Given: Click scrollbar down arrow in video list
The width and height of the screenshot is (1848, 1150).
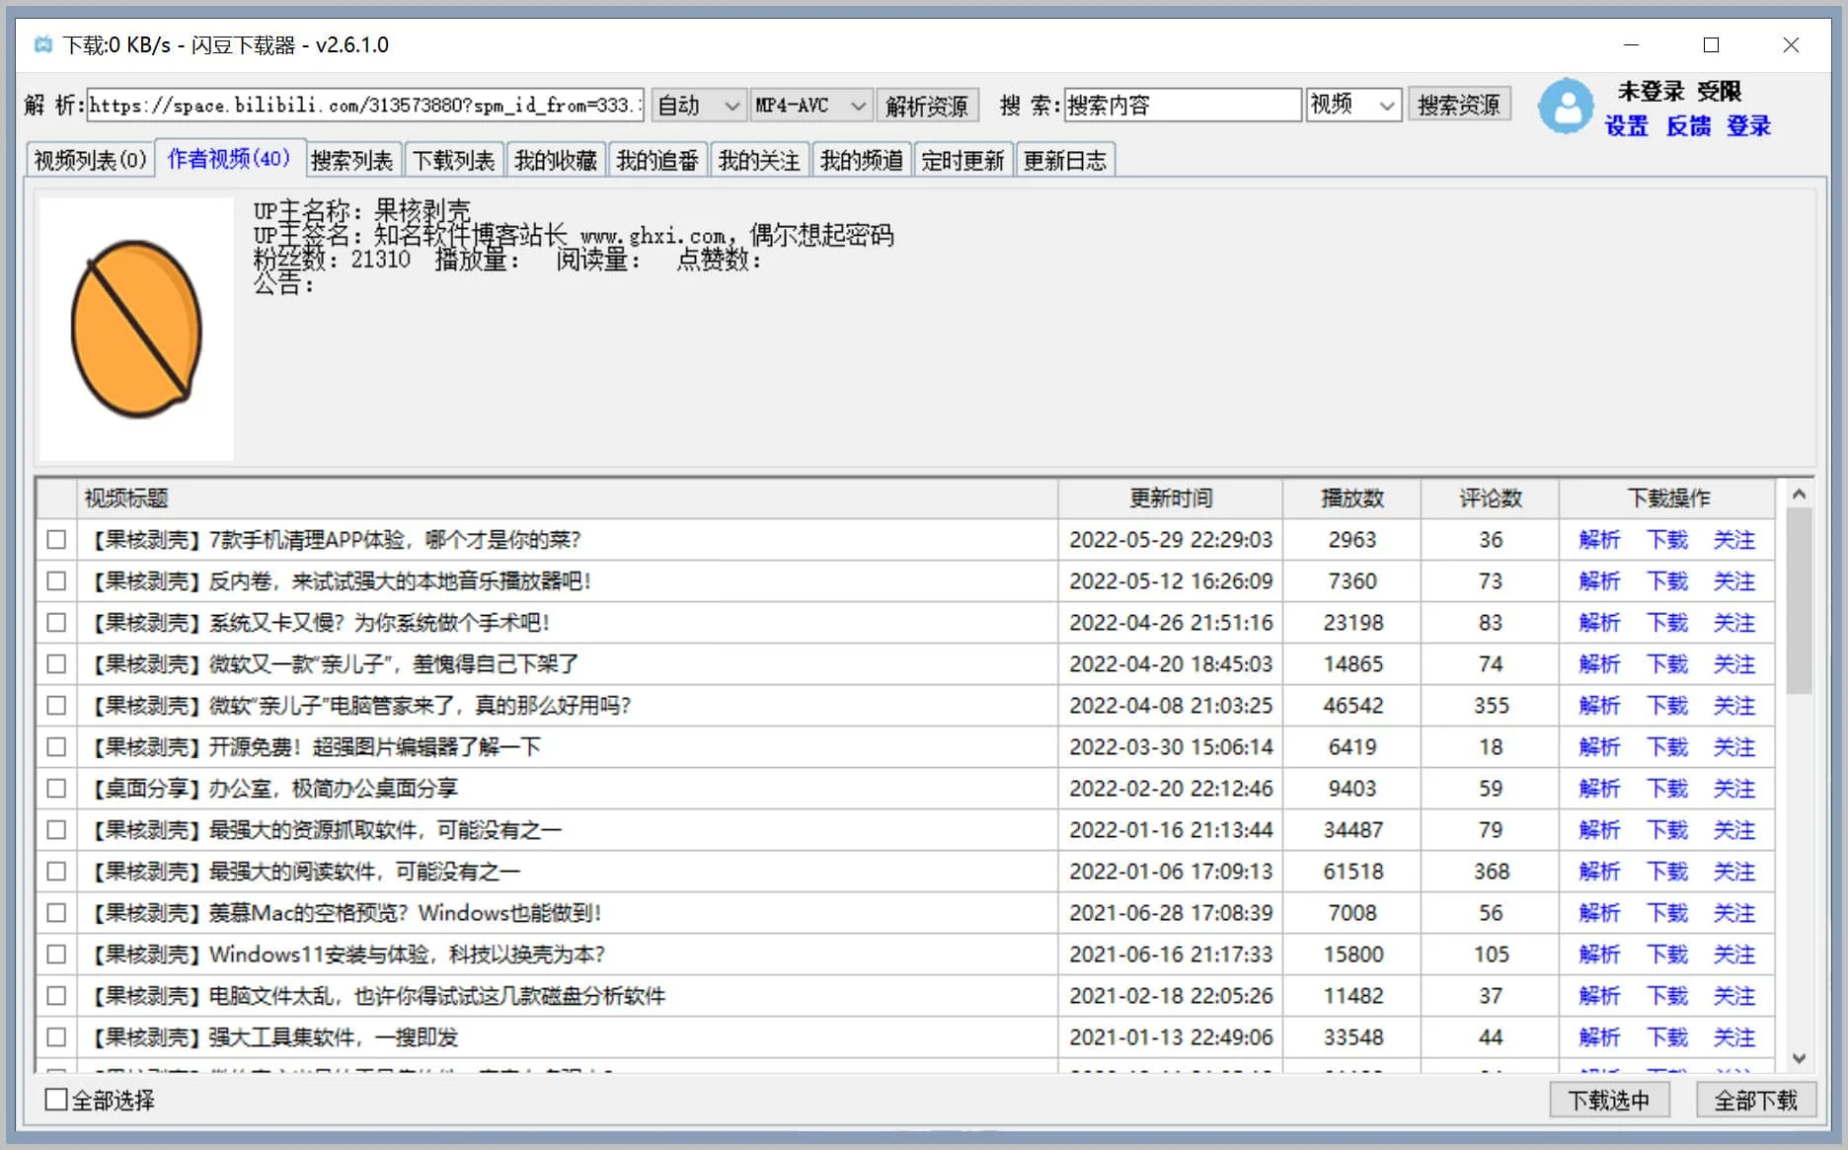Looking at the screenshot, I should pos(1799,1058).
